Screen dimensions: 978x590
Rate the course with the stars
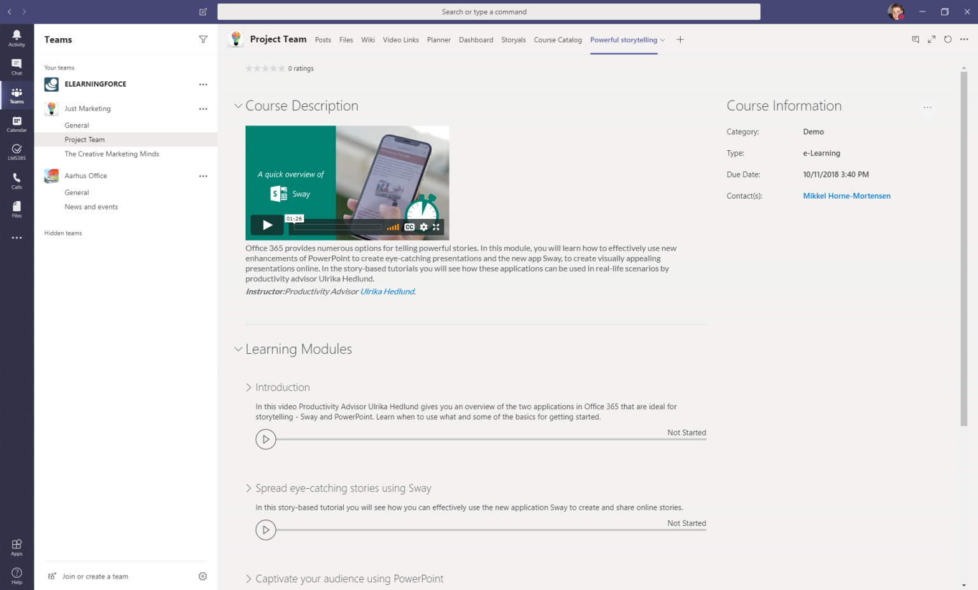tap(266, 68)
